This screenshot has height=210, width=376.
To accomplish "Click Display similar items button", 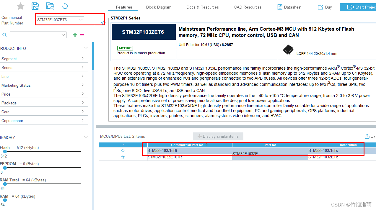I will (218, 136).
